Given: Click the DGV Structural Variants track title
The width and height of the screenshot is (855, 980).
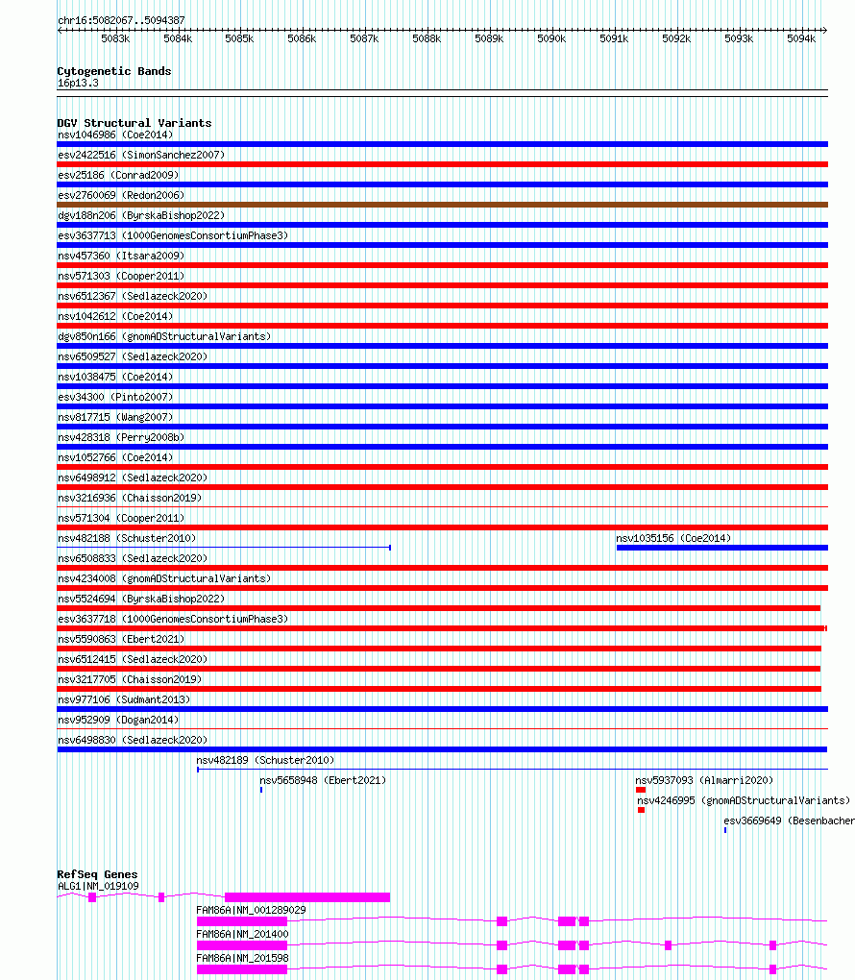Looking at the screenshot, I should tap(134, 123).
